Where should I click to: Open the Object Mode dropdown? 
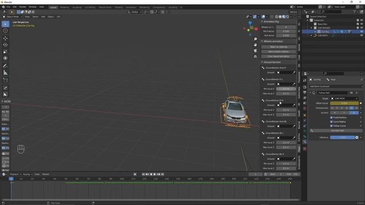point(13,17)
